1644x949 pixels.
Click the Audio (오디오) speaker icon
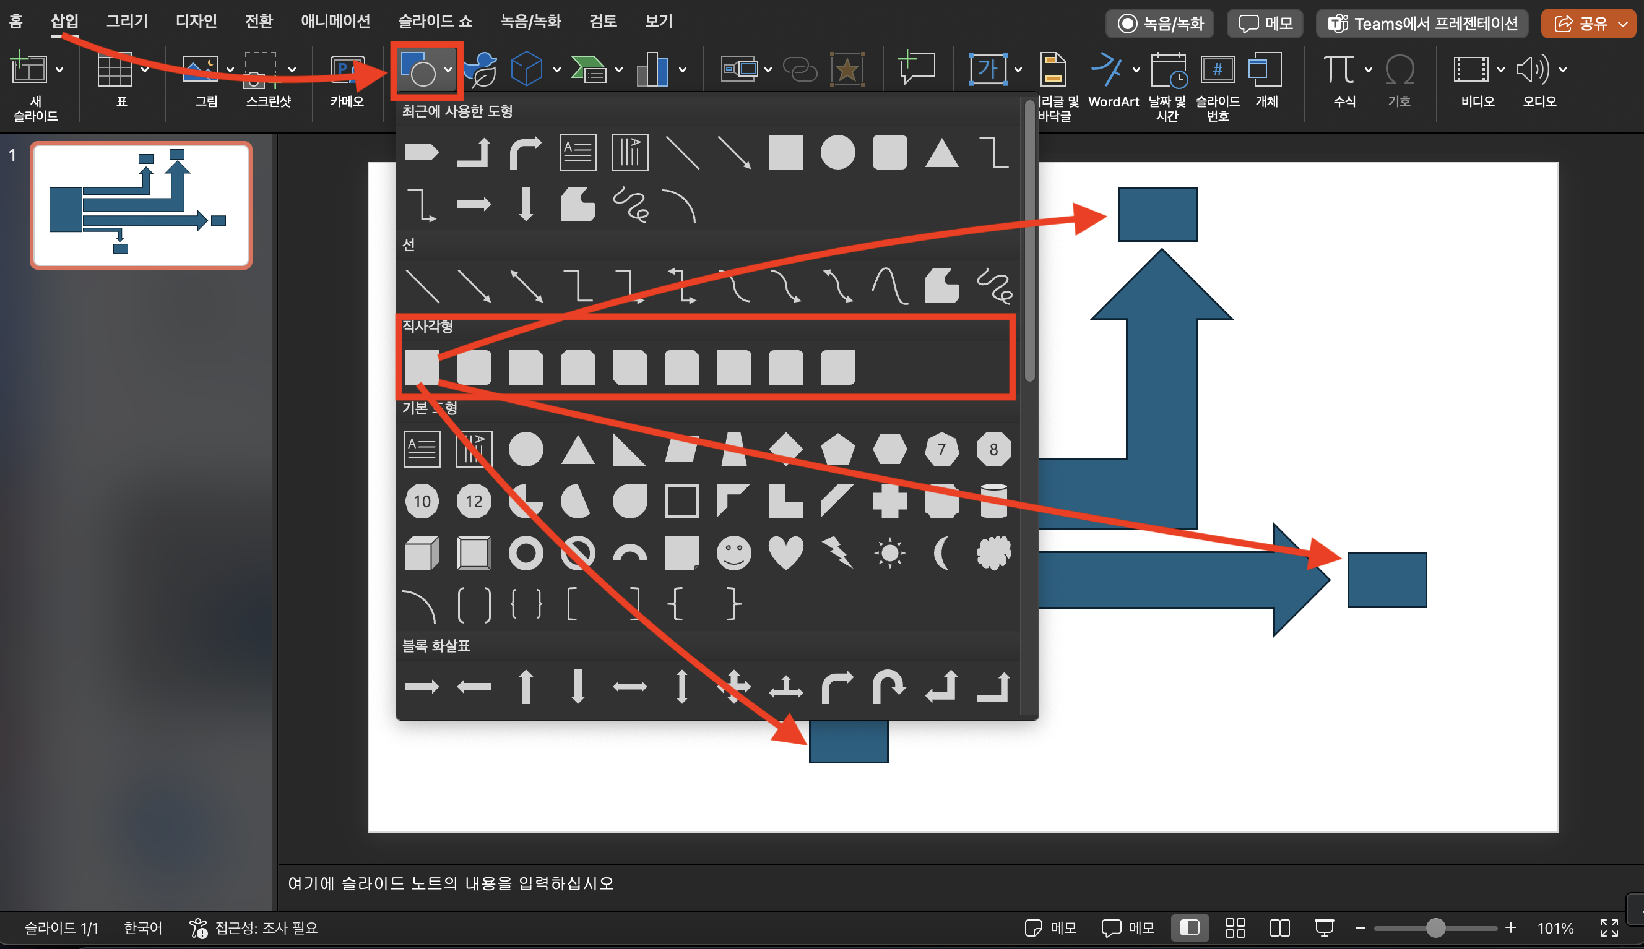1533,69
